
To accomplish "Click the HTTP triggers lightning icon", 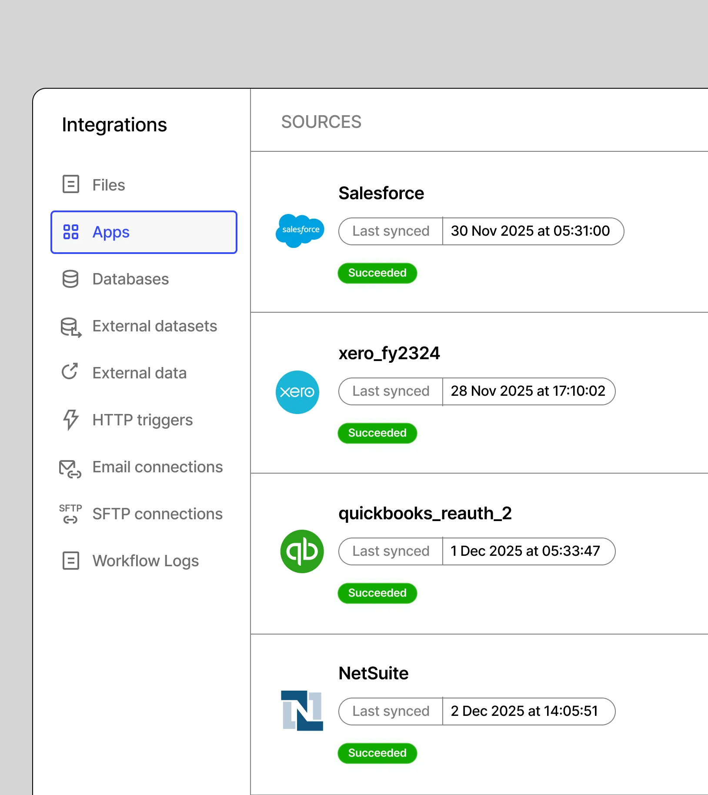I will click(70, 420).
